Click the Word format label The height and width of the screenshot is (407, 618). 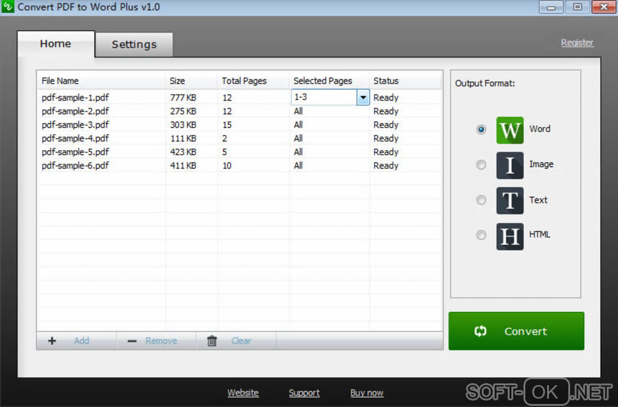pos(540,129)
